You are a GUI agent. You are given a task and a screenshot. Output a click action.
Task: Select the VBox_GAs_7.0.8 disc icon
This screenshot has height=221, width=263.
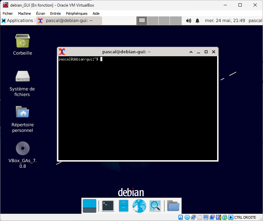(23, 148)
